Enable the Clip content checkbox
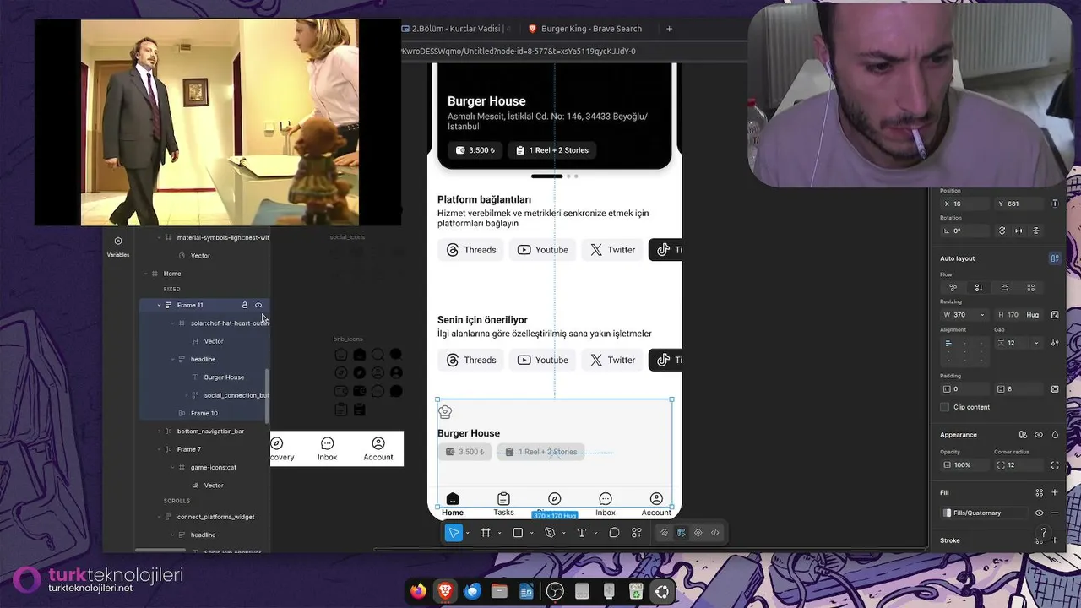The width and height of the screenshot is (1081, 608). tap(945, 407)
